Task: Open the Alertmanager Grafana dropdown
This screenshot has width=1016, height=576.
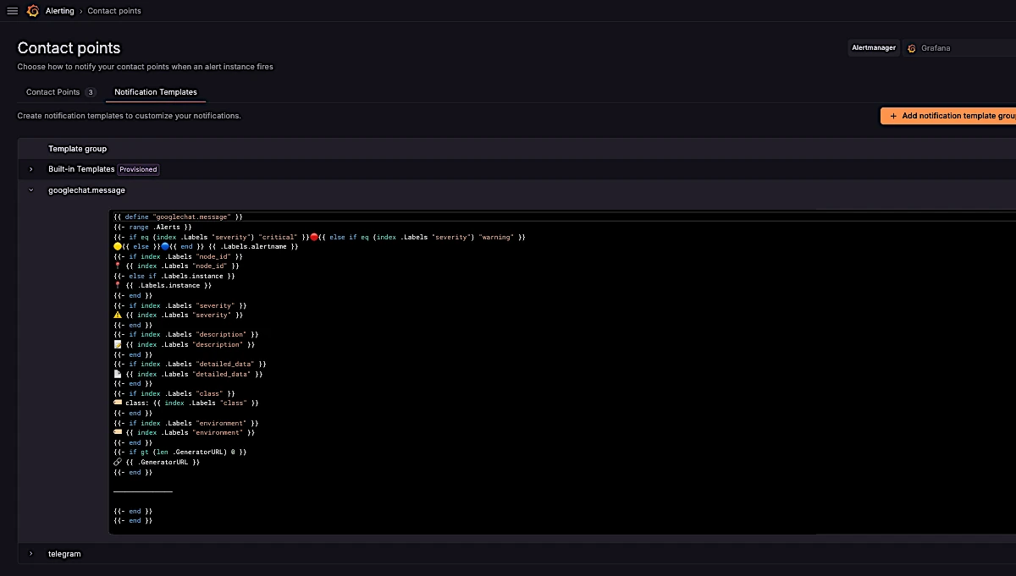Action: (960, 48)
